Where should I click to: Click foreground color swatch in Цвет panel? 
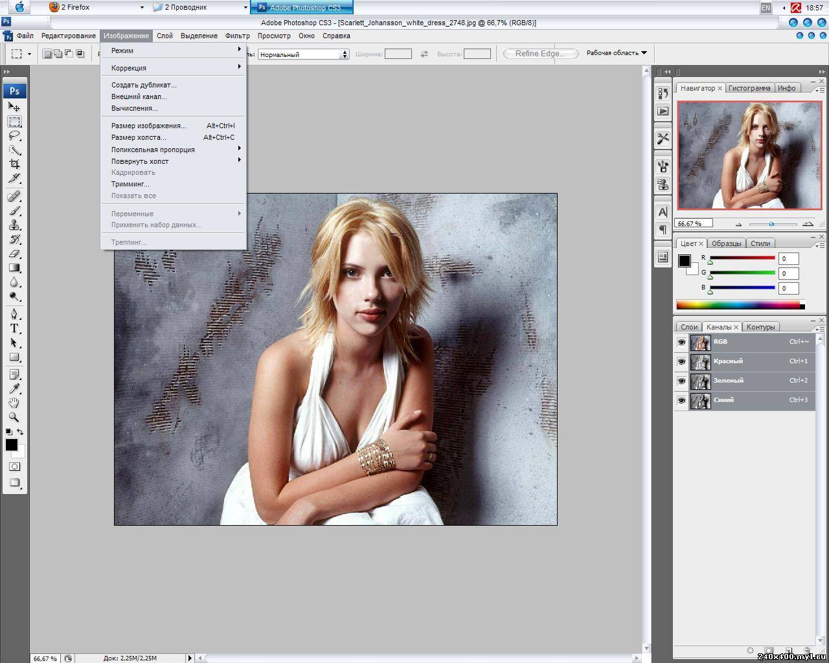point(684,260)
